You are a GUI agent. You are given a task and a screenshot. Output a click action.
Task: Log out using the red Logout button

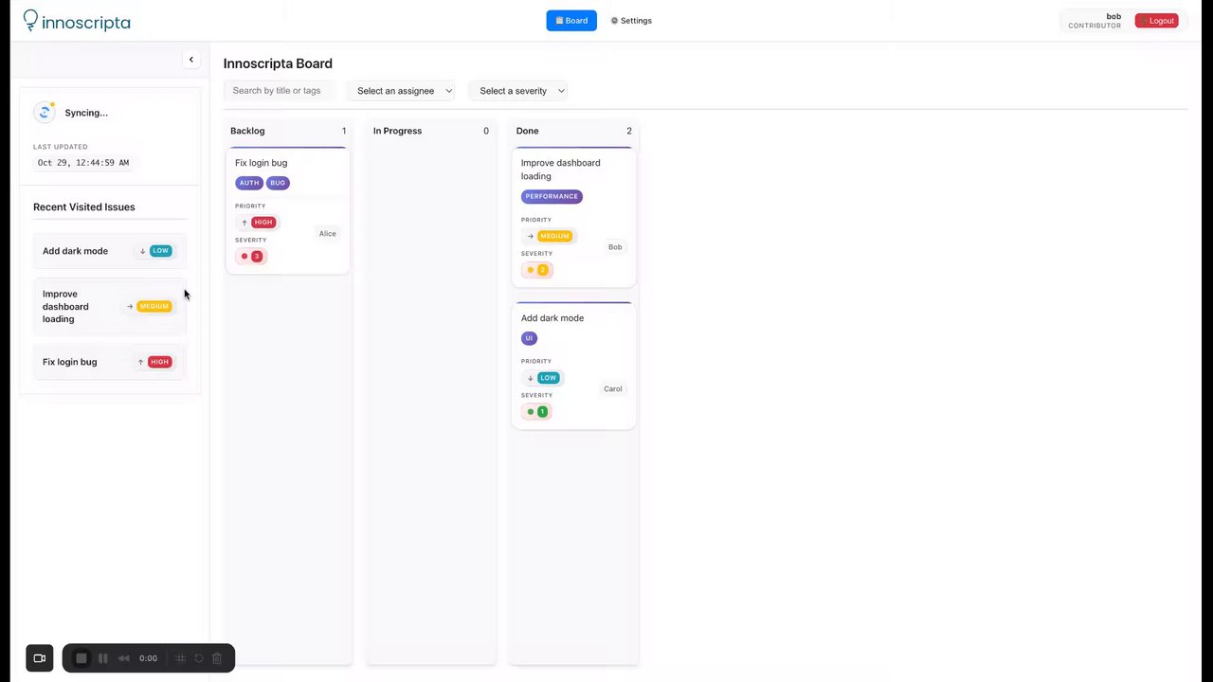(x=1156, y=21)
